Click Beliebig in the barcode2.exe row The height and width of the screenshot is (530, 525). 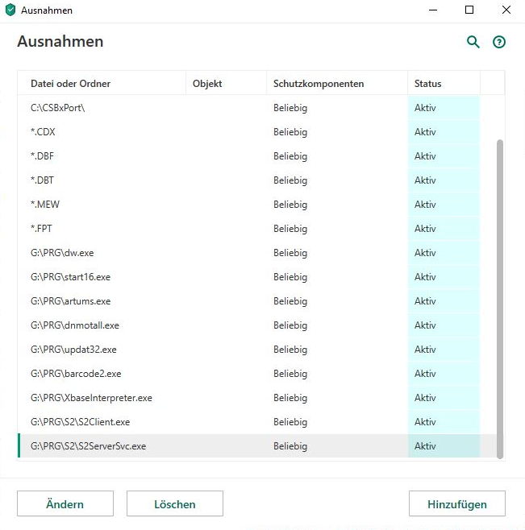click(290, 374)
